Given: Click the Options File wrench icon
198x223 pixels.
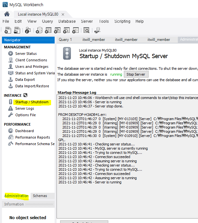Looking at the screenshot, I should pos(10,115).
